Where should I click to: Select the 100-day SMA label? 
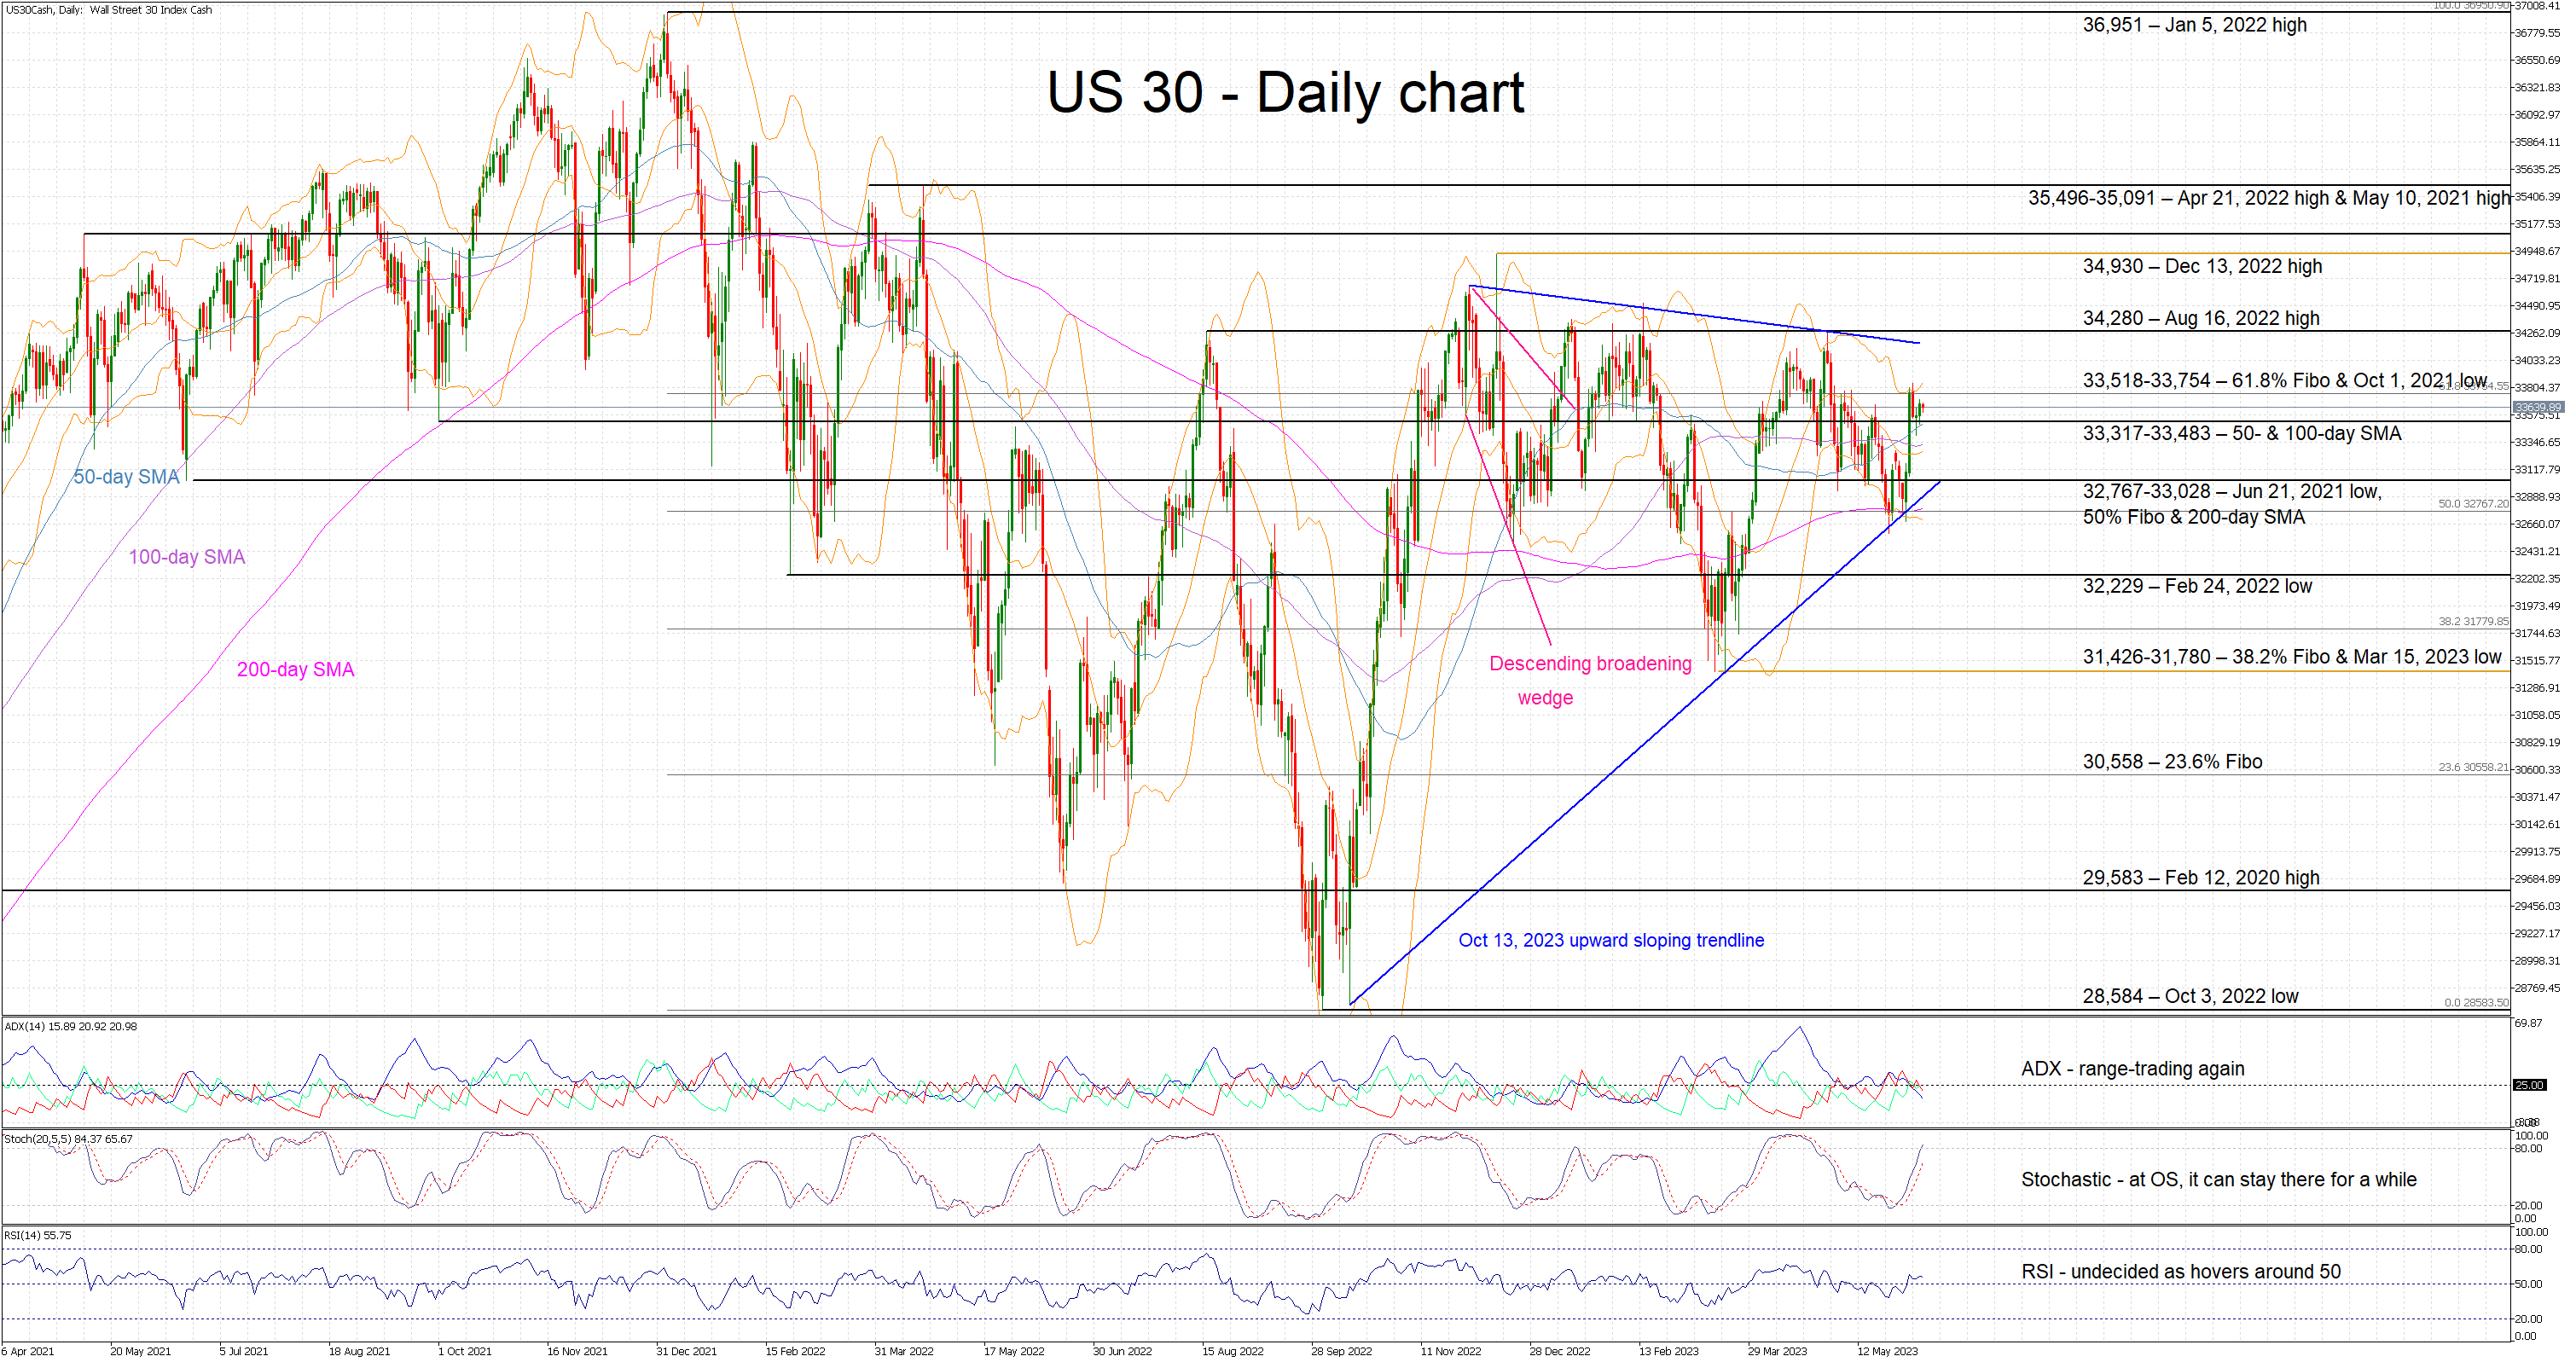click(x=186, y=557)
